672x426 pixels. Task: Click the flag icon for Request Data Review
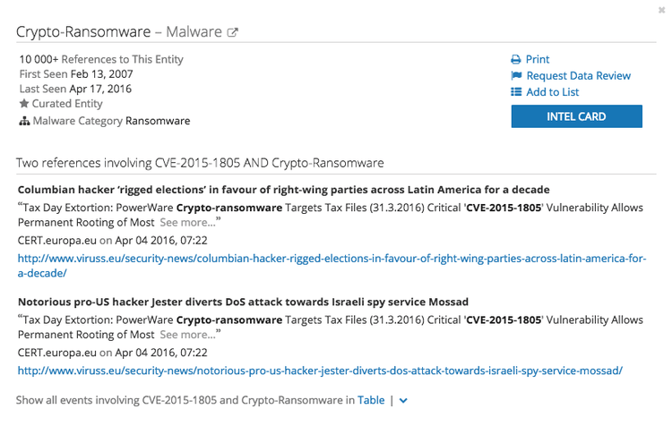(x=515, y=76)
